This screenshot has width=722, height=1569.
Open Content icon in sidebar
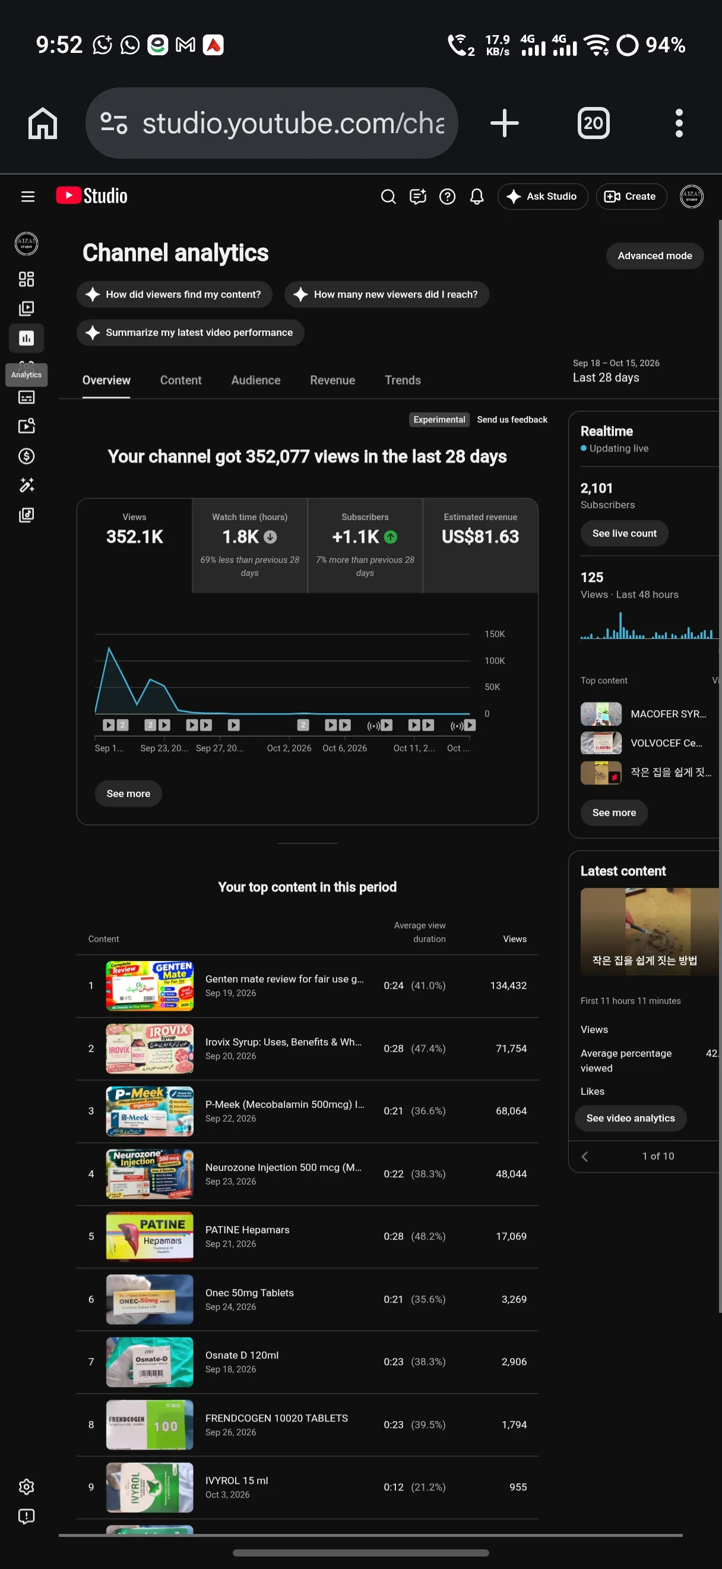[27, 308]
